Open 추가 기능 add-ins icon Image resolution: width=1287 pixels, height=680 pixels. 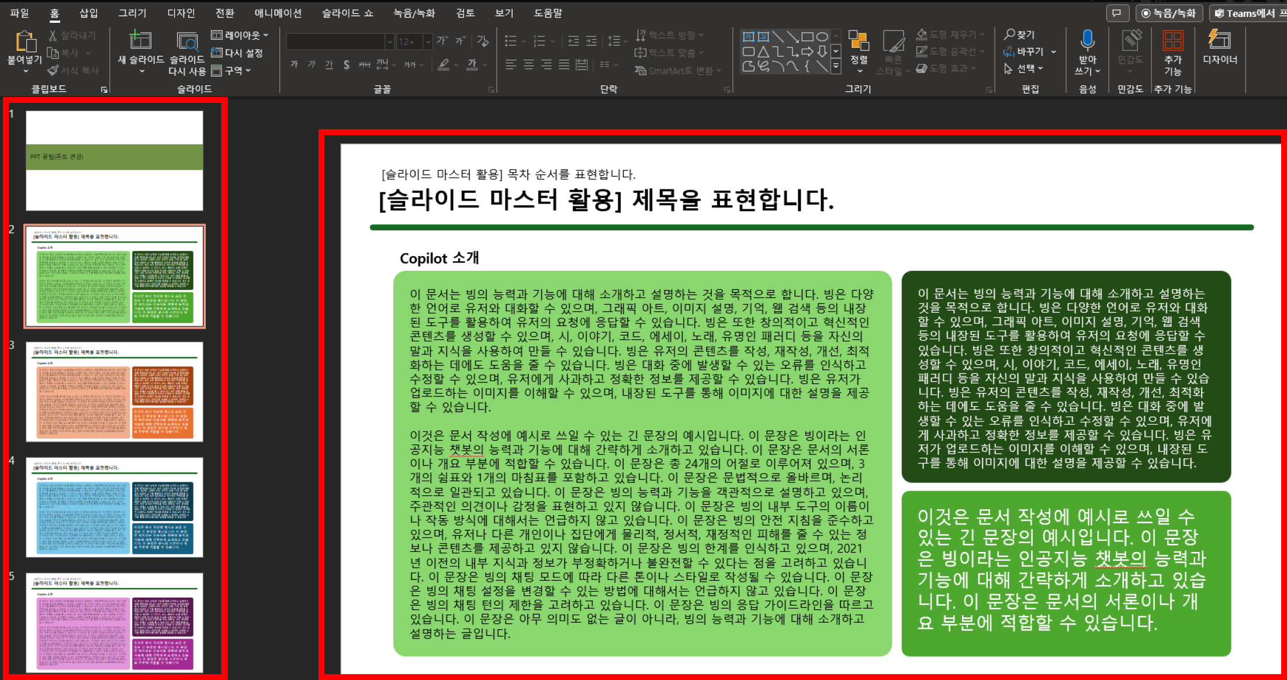[1173, 41]
